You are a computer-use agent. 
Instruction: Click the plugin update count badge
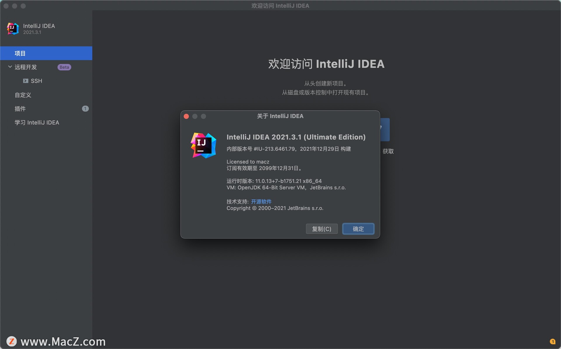click(85, 109)
